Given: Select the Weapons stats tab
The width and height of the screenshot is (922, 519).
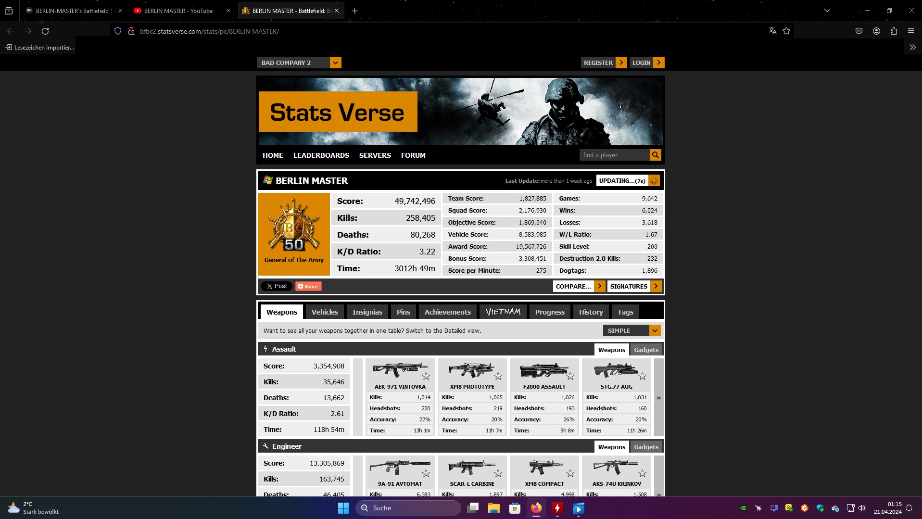Looking at the screenshot, I should [282, 312].
